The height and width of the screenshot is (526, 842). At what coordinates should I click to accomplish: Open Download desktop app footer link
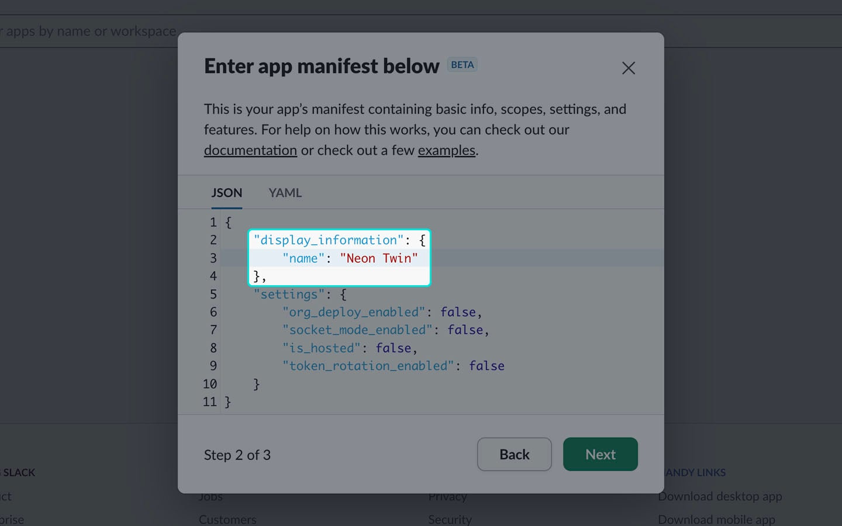pos(720,496)
